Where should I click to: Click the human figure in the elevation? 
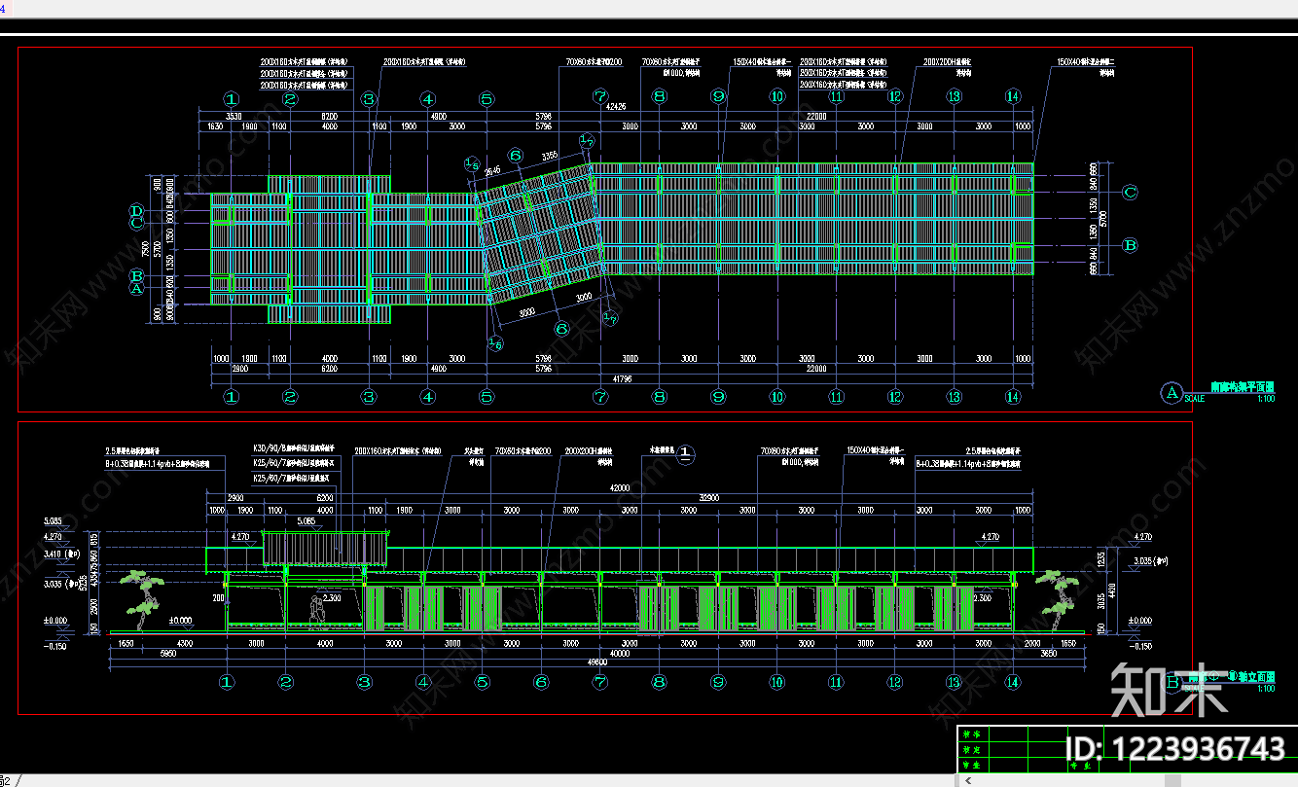point(315,608)
